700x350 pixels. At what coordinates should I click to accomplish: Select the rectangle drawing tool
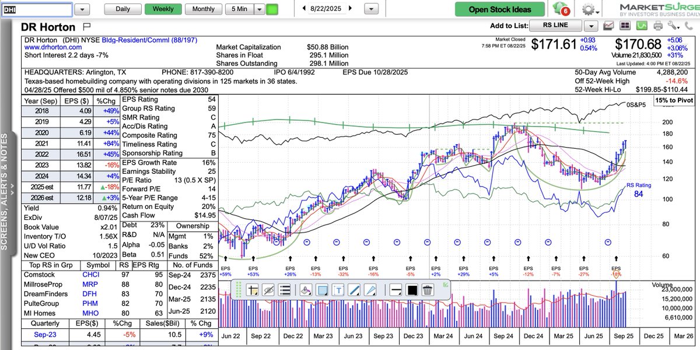[322, 290]
